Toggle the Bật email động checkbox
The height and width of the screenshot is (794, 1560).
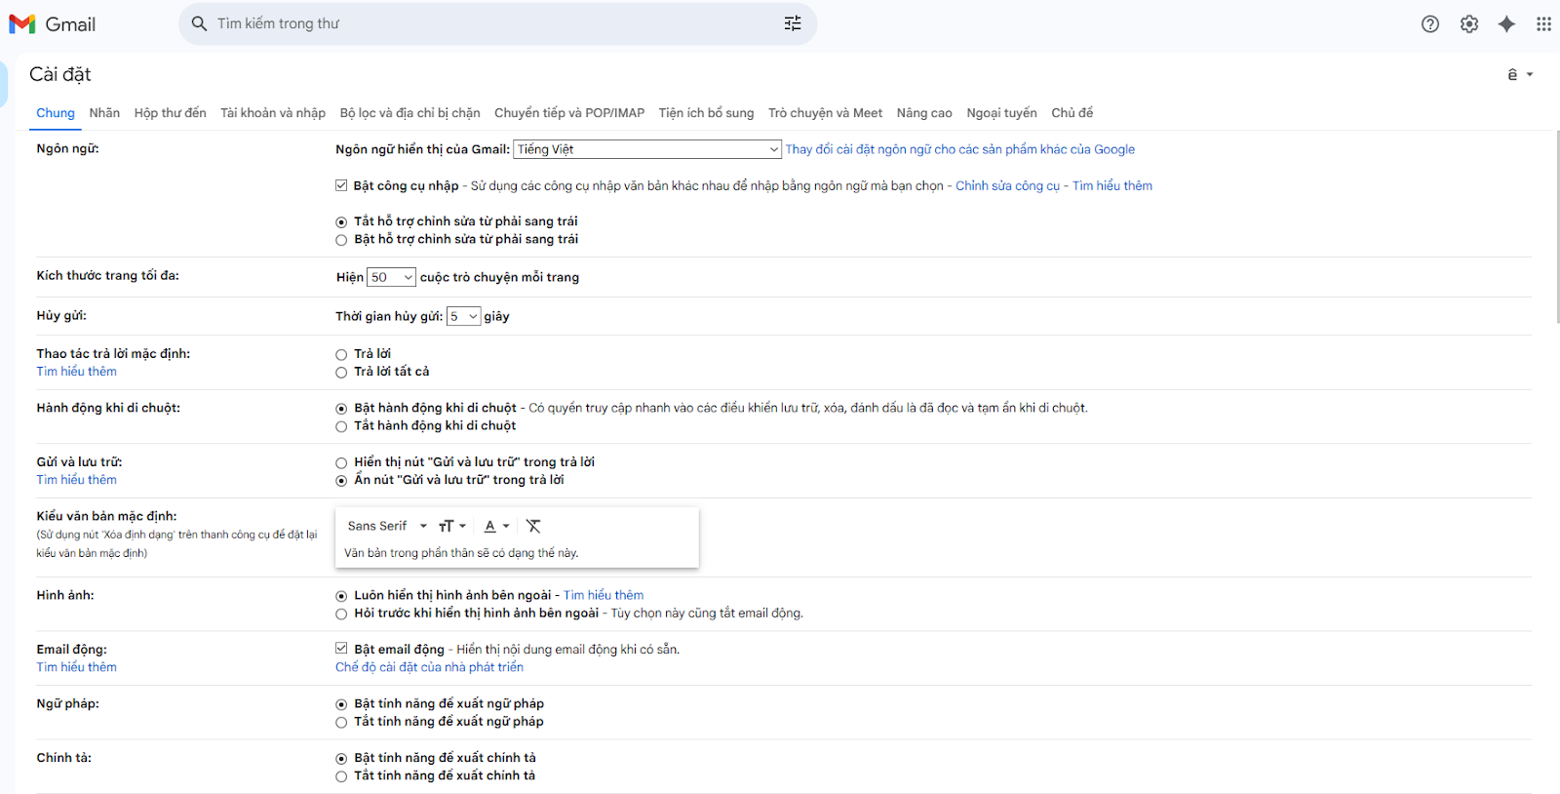(341, 649)
